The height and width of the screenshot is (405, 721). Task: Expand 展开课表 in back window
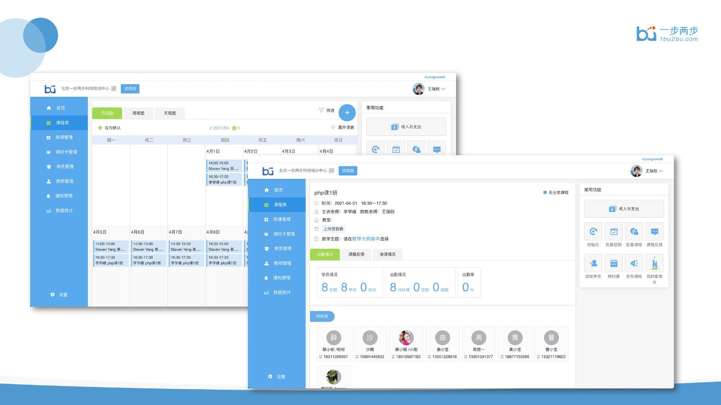[342, 127]
